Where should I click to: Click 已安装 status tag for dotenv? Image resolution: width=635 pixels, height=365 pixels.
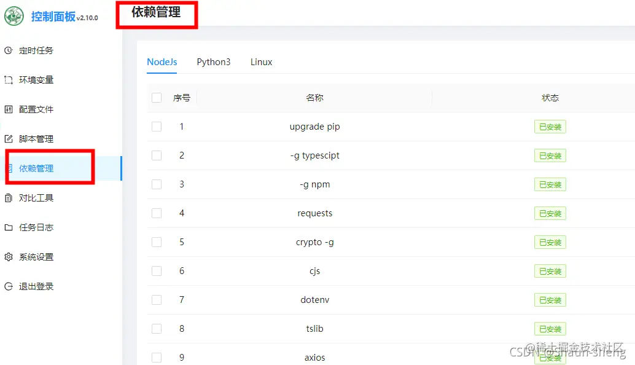550,300
